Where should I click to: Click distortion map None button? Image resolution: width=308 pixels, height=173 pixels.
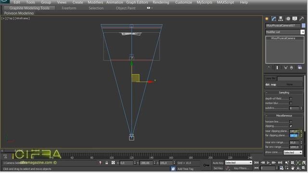[x=290, y=85]
